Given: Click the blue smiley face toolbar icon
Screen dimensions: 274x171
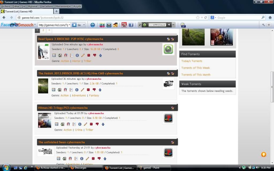Looking at the screenshot, I should (93, 25).
